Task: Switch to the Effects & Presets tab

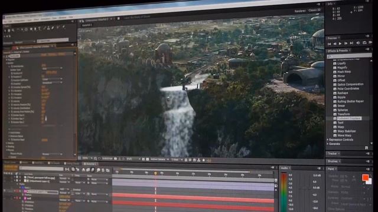Action: click(x=337, y=51)
